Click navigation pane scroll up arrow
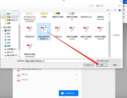The height and width of the screenshot is (98, 127). coord(19,14)
